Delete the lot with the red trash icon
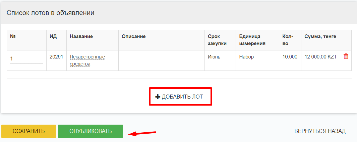 [346, 56]
